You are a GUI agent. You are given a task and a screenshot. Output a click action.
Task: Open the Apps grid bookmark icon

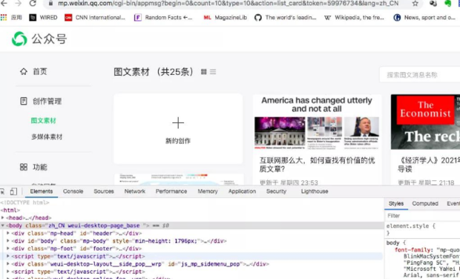pyautogui.click(x=4, y=18)
